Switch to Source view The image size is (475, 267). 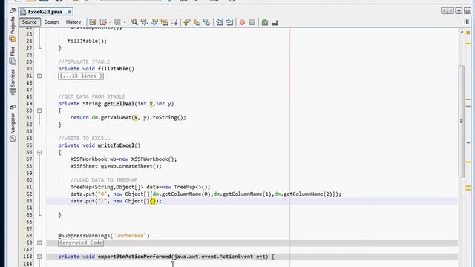[30, 22]
